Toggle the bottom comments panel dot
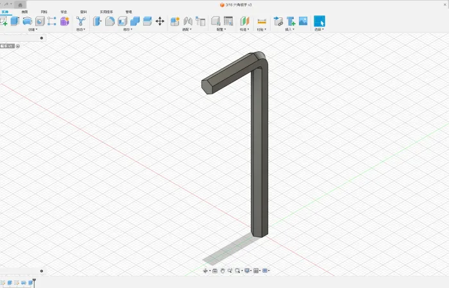The width and height of the screenshot is (449, 288). click(x=42, y=271)
